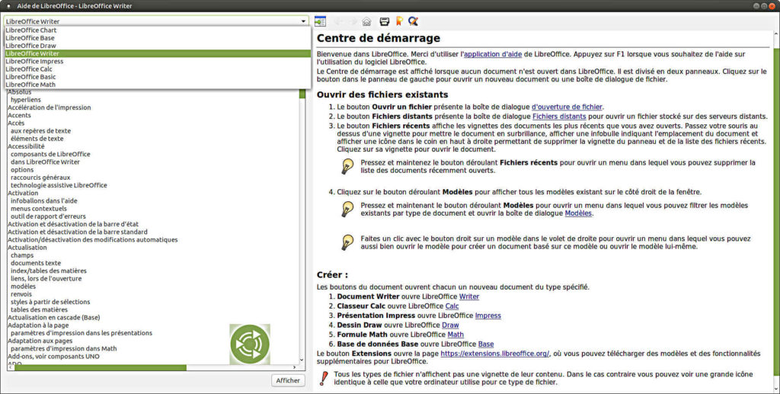Select LibreOffice Calc from the list
This screenshot has width=780, height=394.
click(x=158, y=69)
